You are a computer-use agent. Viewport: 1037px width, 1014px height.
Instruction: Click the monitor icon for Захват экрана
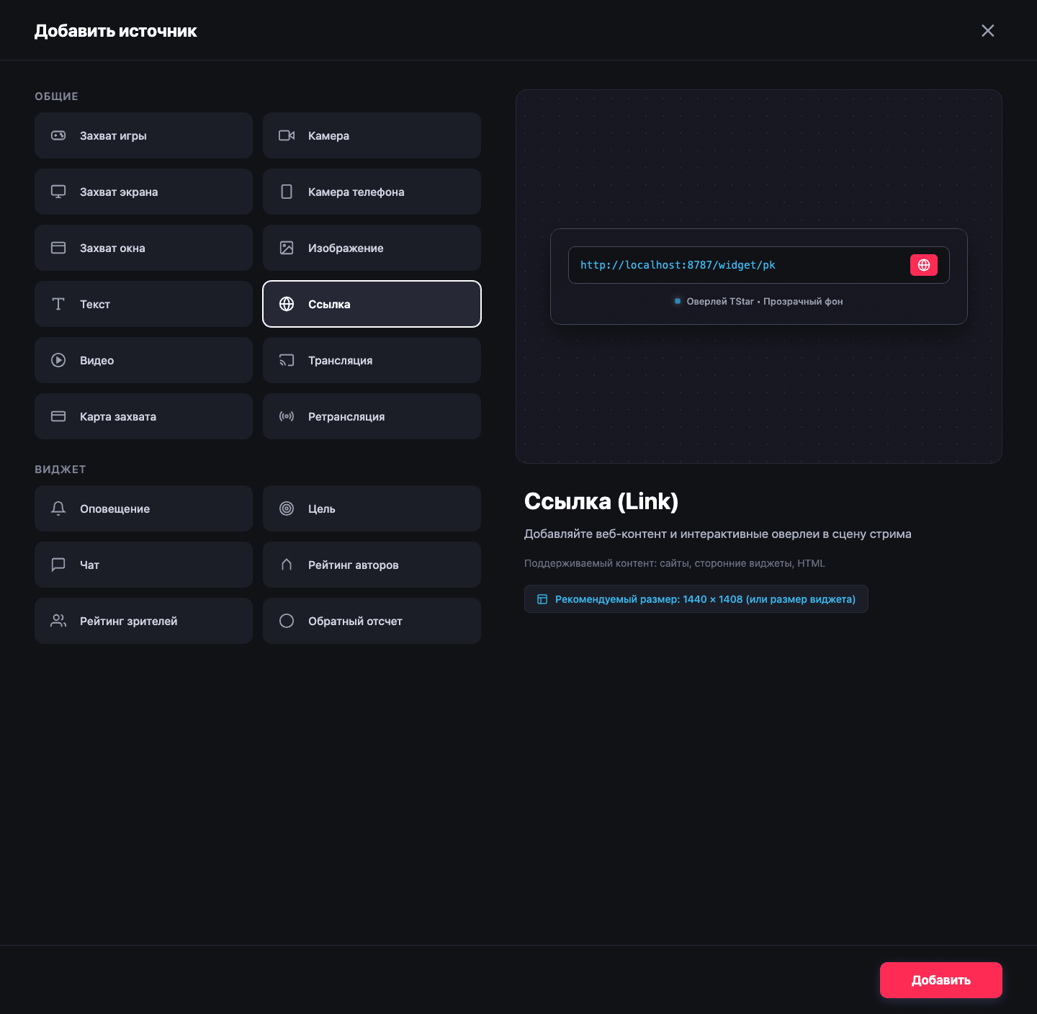coord(58,192)
